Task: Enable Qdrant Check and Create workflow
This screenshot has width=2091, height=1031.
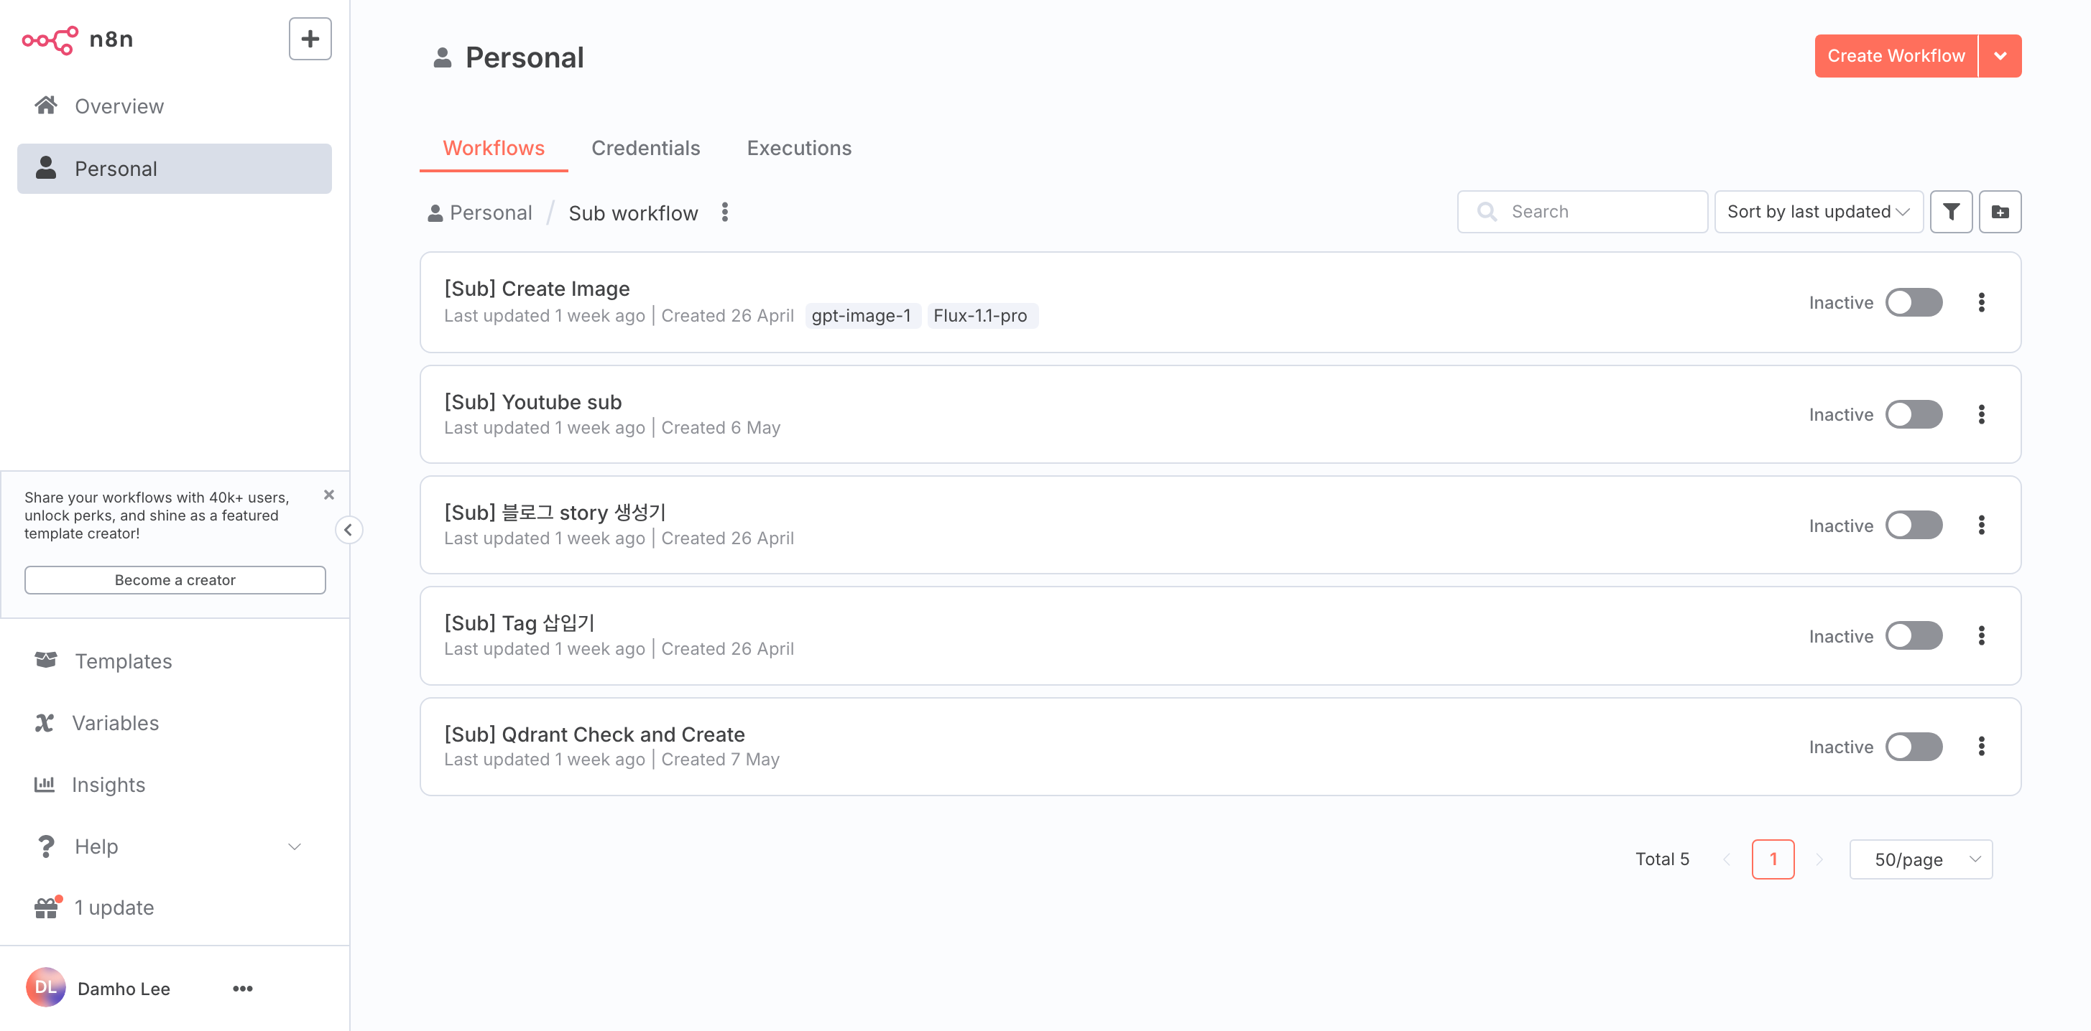Action: coord(1914,746)
